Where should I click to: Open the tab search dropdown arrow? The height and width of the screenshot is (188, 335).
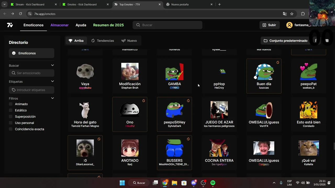4,4
